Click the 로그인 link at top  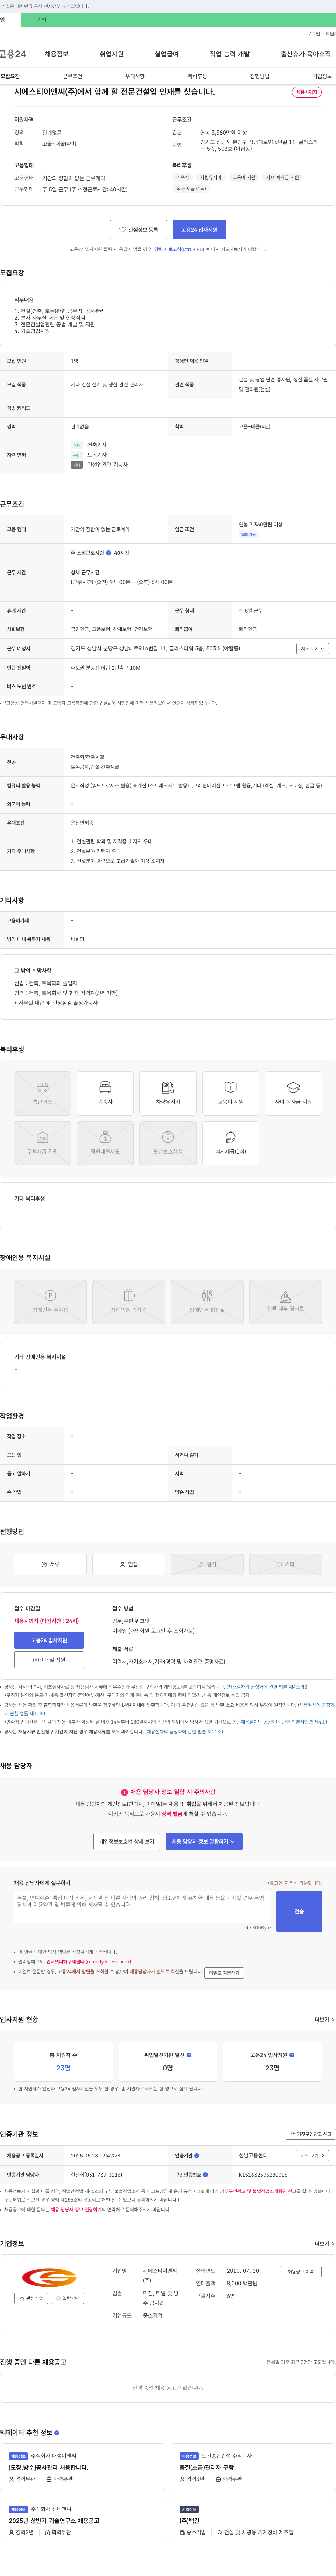313,34
